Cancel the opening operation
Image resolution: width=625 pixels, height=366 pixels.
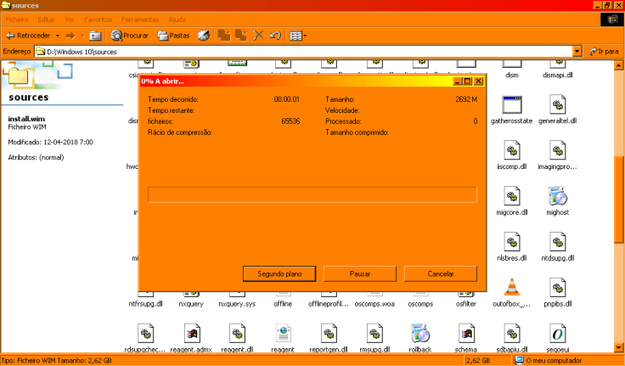click(440, 273)
